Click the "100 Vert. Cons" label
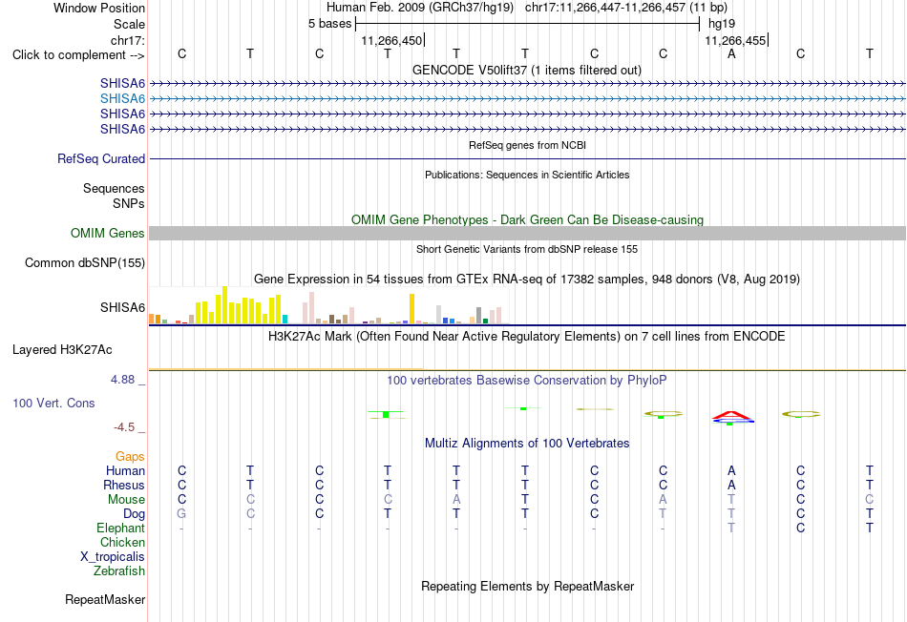Screen dimensions: 907x622 (x=53, y=403)
